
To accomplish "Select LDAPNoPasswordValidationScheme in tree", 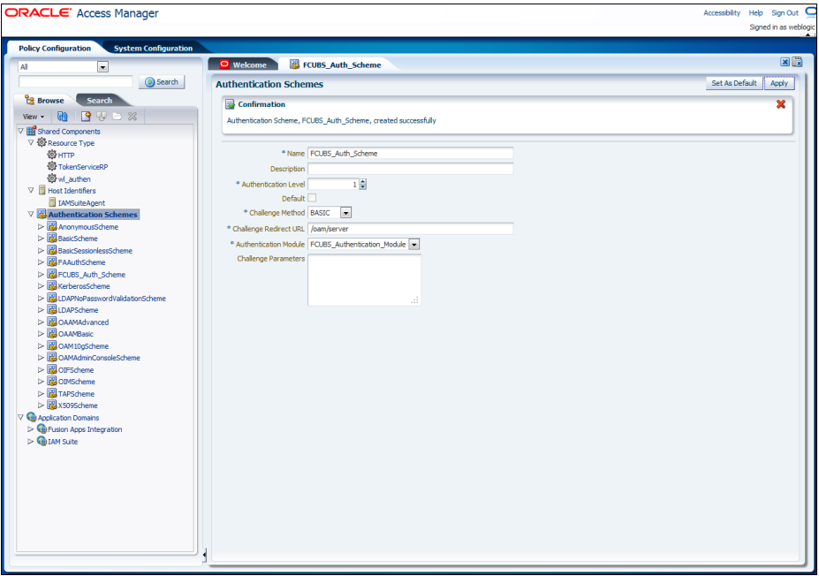I will (x=112, y=299).
